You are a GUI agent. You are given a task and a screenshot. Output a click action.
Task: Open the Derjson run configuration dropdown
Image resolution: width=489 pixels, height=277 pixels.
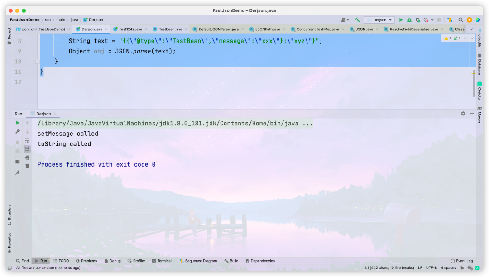379,20
